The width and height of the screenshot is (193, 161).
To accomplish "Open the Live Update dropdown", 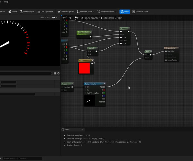I will point(45,12).
